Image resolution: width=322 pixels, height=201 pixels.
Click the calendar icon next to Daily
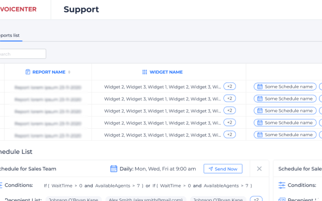point(114,169)
